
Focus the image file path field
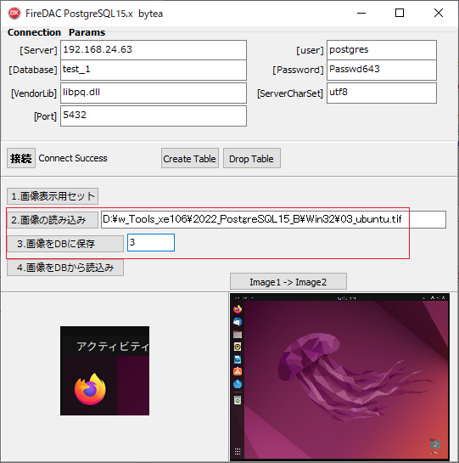pos(273,220)
